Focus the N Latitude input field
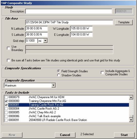Screen dimensions: 137x139 click(x=36, y=29)
